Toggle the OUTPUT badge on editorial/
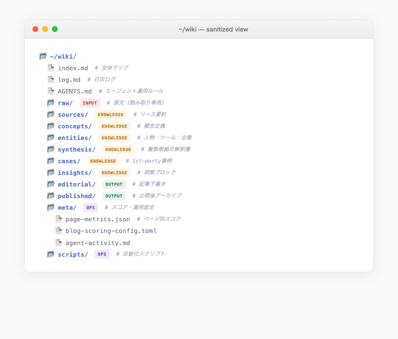398x339 pixels. click(114, 184)
